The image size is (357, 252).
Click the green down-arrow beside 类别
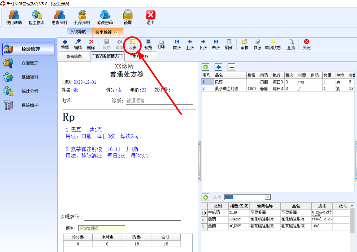(x=206, y=197)
